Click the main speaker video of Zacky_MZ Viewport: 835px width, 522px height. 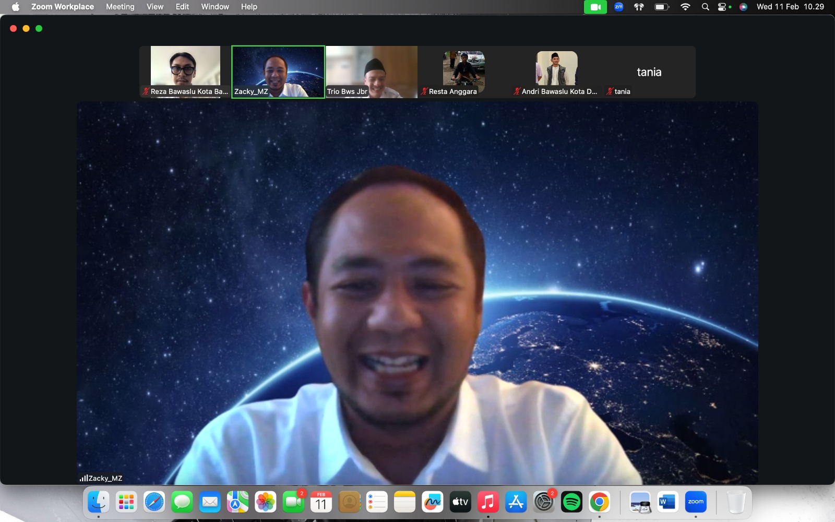(417, 293)
